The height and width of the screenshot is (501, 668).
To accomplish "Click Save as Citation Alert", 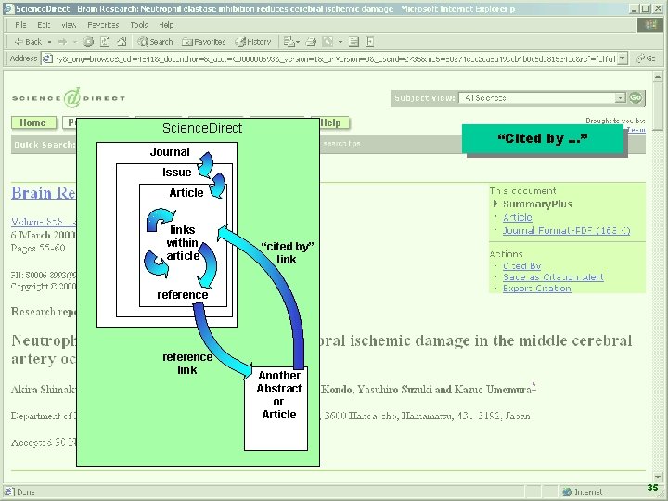I will tap(553, 276).
